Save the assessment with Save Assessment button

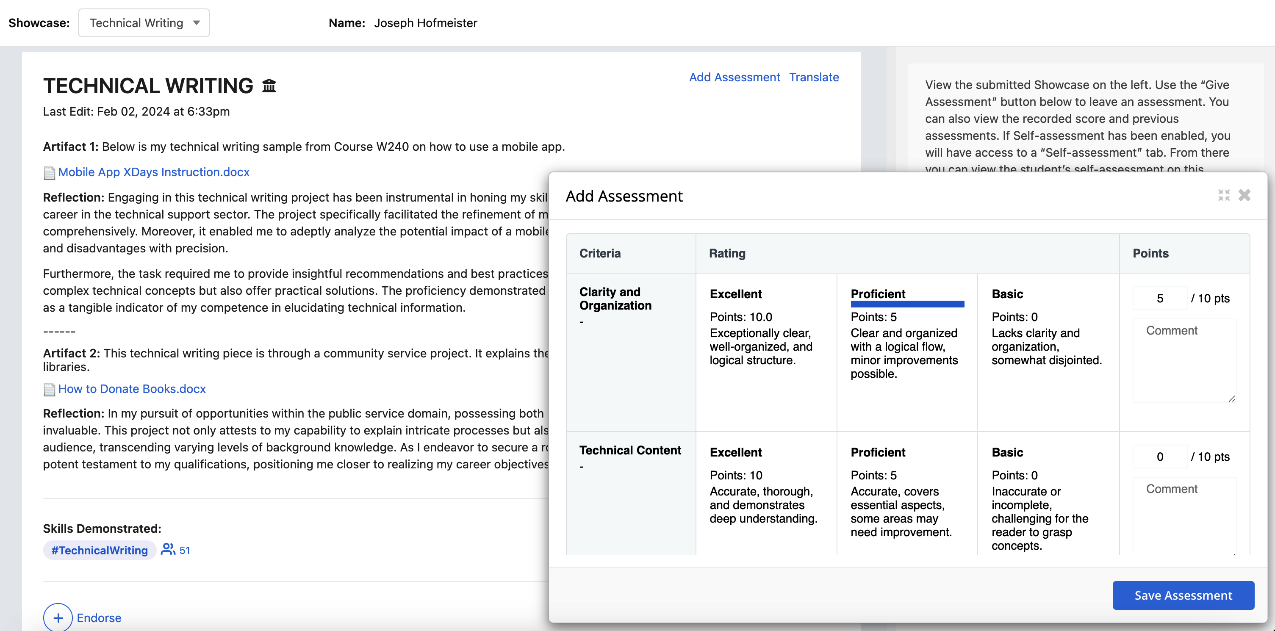tap(1183, 595)
